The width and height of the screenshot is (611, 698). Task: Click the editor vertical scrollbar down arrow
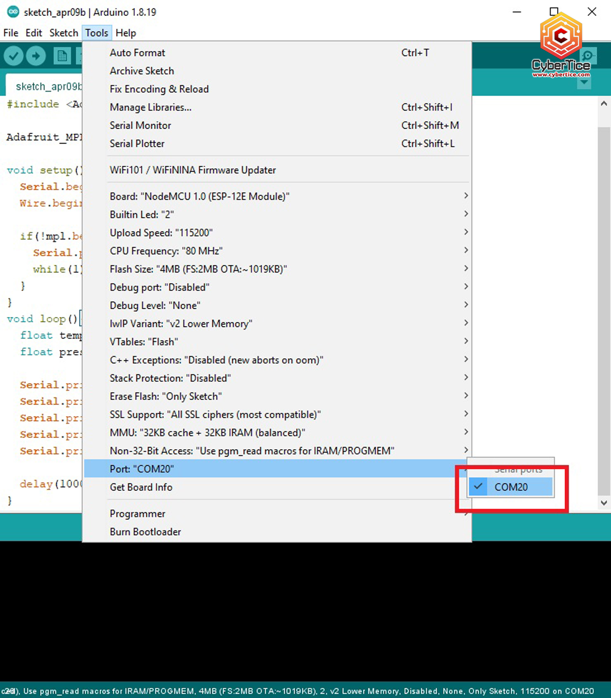[604, 503]
